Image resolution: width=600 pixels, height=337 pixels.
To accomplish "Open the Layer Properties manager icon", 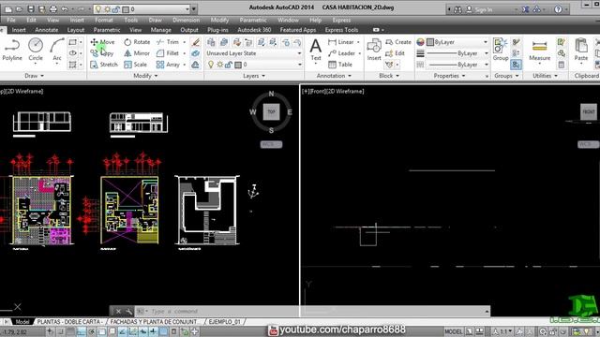I will 211,42.
